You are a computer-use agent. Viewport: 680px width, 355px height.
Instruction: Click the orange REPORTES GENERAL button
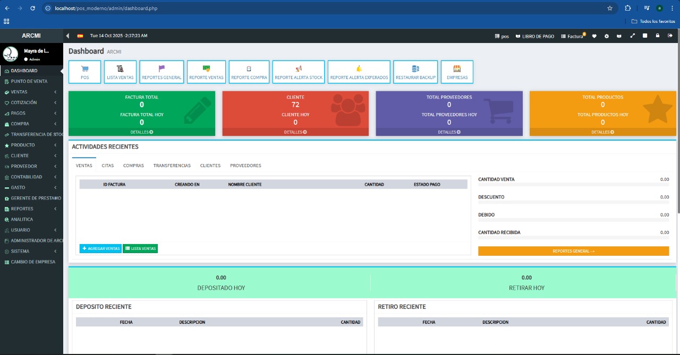tap(573, 251)
